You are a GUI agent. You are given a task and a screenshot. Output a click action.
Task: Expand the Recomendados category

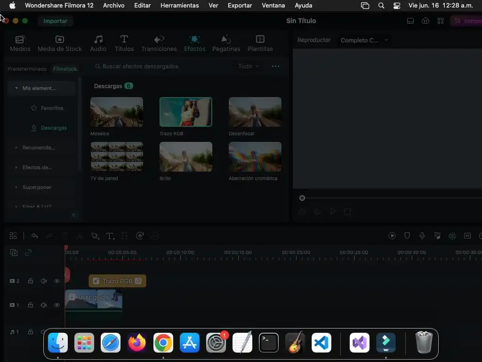pos(16,148)
